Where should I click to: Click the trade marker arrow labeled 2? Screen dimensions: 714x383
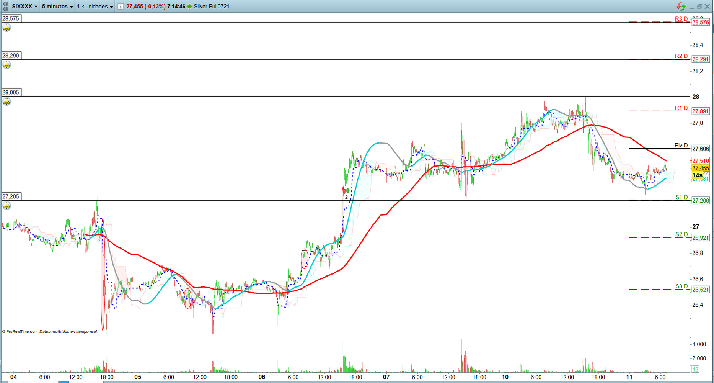coord(347,193)
